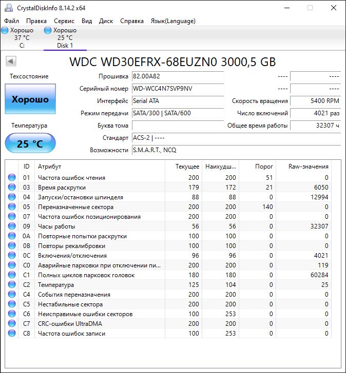Minimize the CrystalDiskInfo window

point(287,8)
